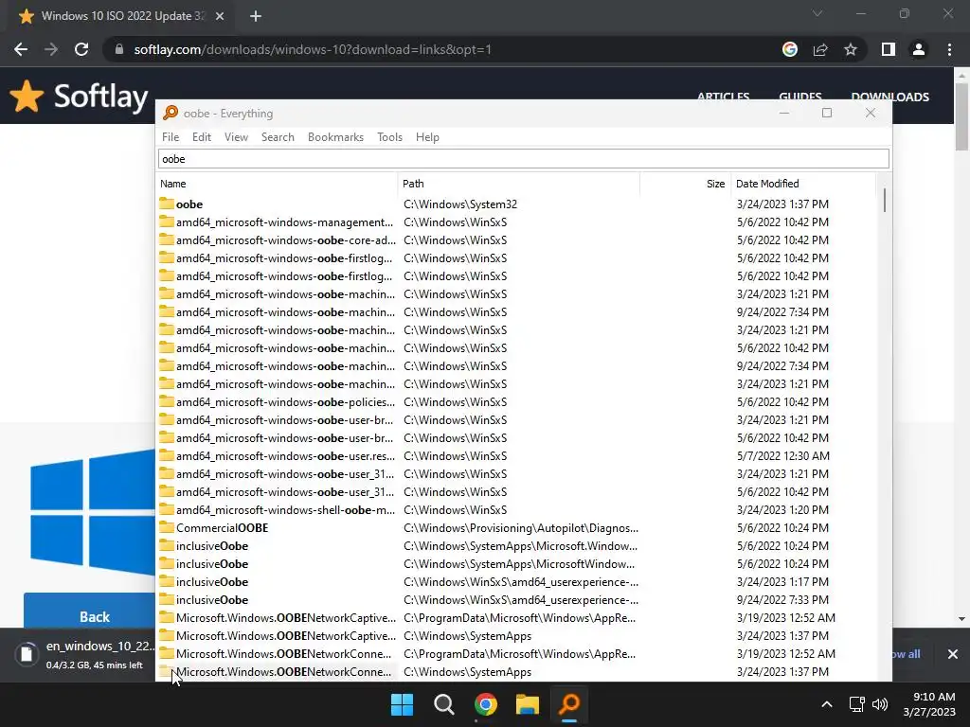970x727 pixels.
Task: Sort results by Name column header
Action: tap(278, 184)
